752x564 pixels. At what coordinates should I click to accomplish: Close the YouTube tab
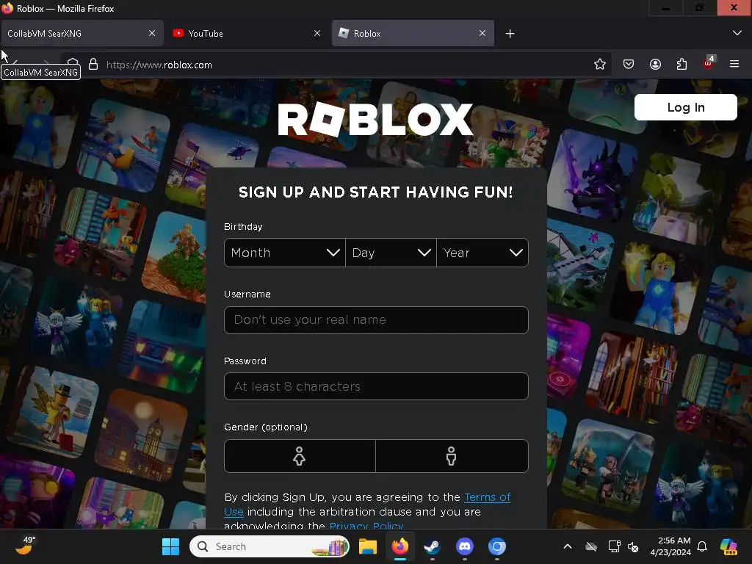317,33
